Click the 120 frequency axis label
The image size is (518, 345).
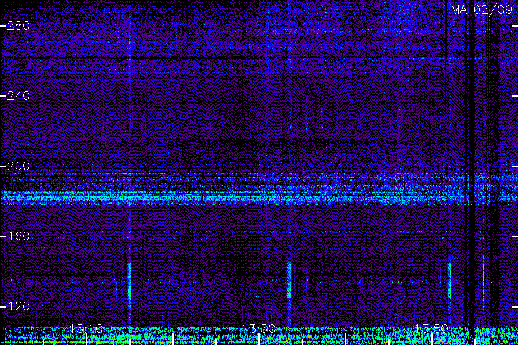(18, 306)
